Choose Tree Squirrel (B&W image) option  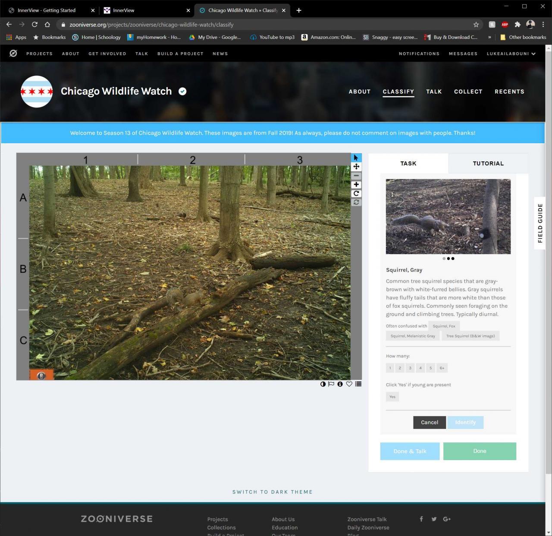[x=470, y=336]
